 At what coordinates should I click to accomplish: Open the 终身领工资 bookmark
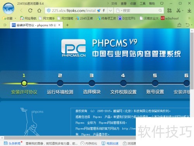pos(107,18)
